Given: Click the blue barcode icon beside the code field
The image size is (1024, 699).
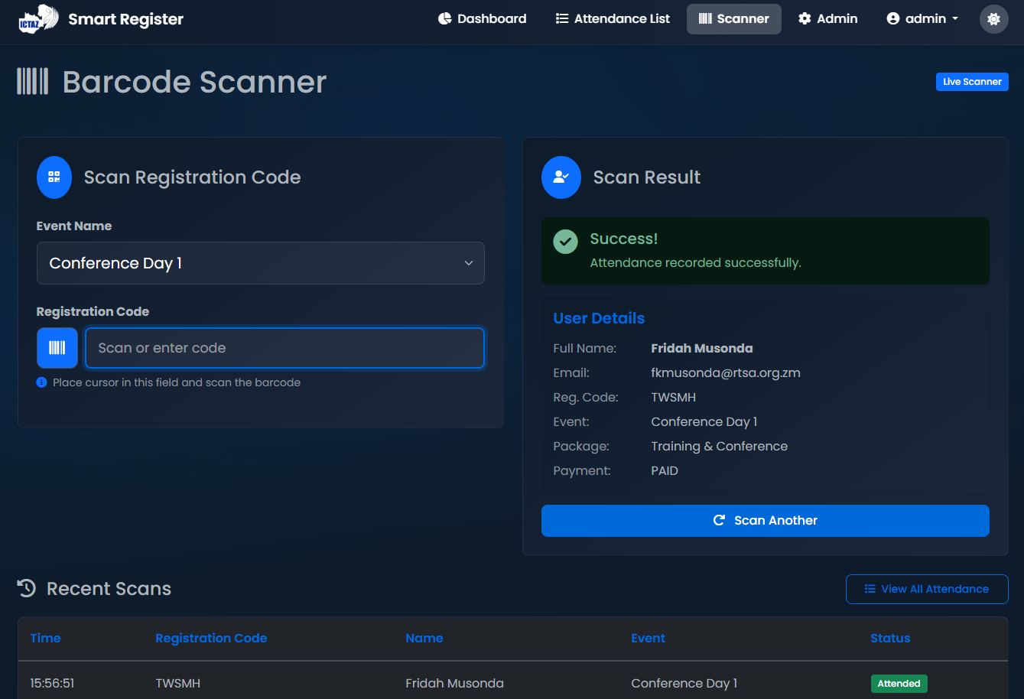Looking at the screenshot, I should [x=57, y=348].
